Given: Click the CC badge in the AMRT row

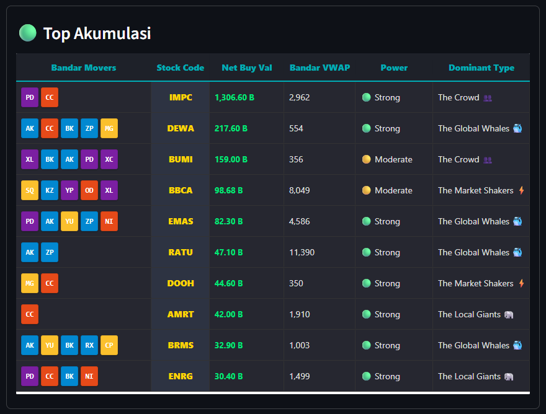Looking at the screenshot, I should 30,314.
